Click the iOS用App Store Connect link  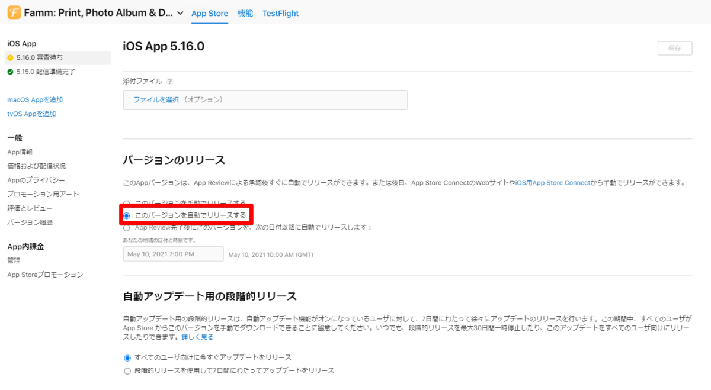[x=553, y=183]
